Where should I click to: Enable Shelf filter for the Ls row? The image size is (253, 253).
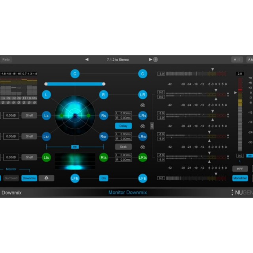[29, 115]
